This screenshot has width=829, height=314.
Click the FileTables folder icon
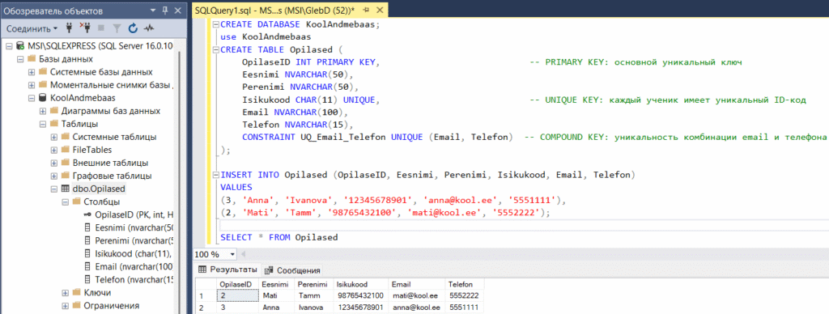[66, 150]
